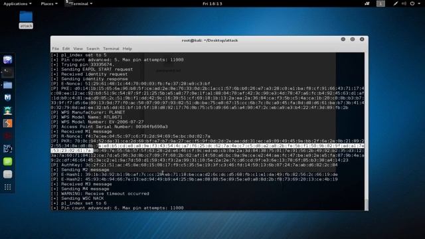The image size is (425, 239).
Task: Click the terminal title bar text
Action: [x=210, y=40]
